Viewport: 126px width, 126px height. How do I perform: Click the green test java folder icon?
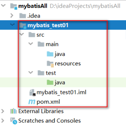(x=50, y=82)
